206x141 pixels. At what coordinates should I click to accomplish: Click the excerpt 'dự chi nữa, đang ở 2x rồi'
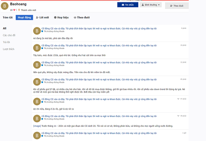[53, 109]
